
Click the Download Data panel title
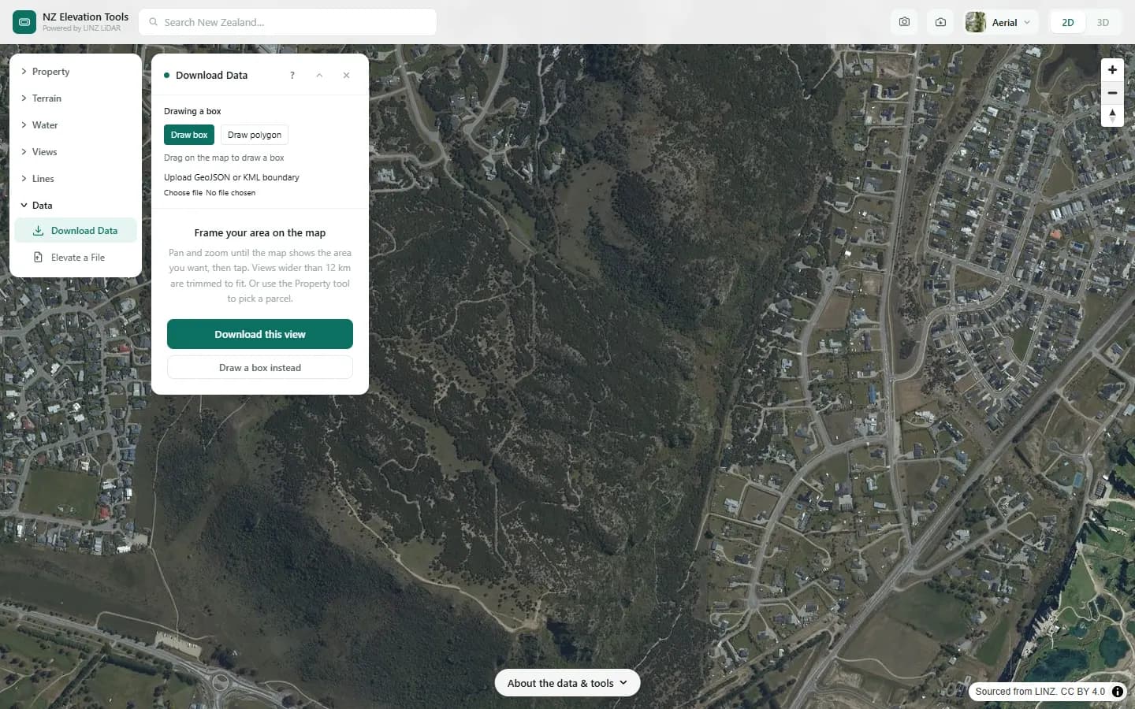point(211,76)
